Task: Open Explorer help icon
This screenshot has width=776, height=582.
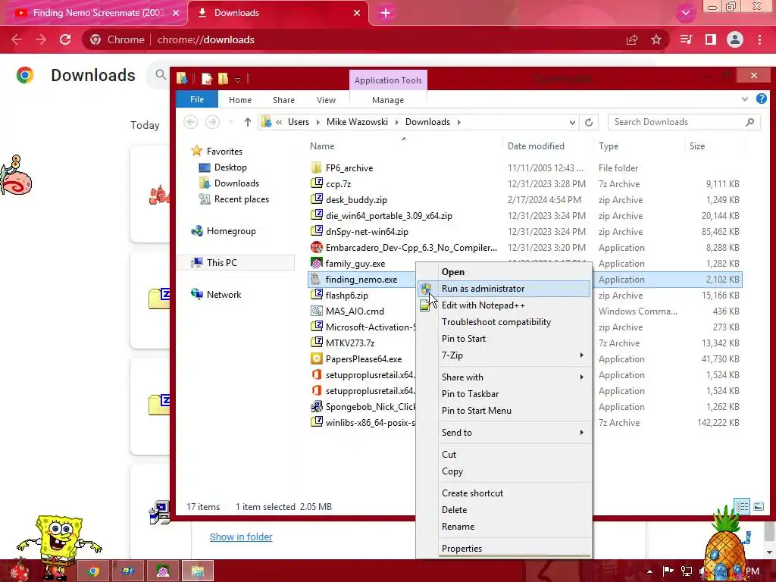Action: (761, 99)
